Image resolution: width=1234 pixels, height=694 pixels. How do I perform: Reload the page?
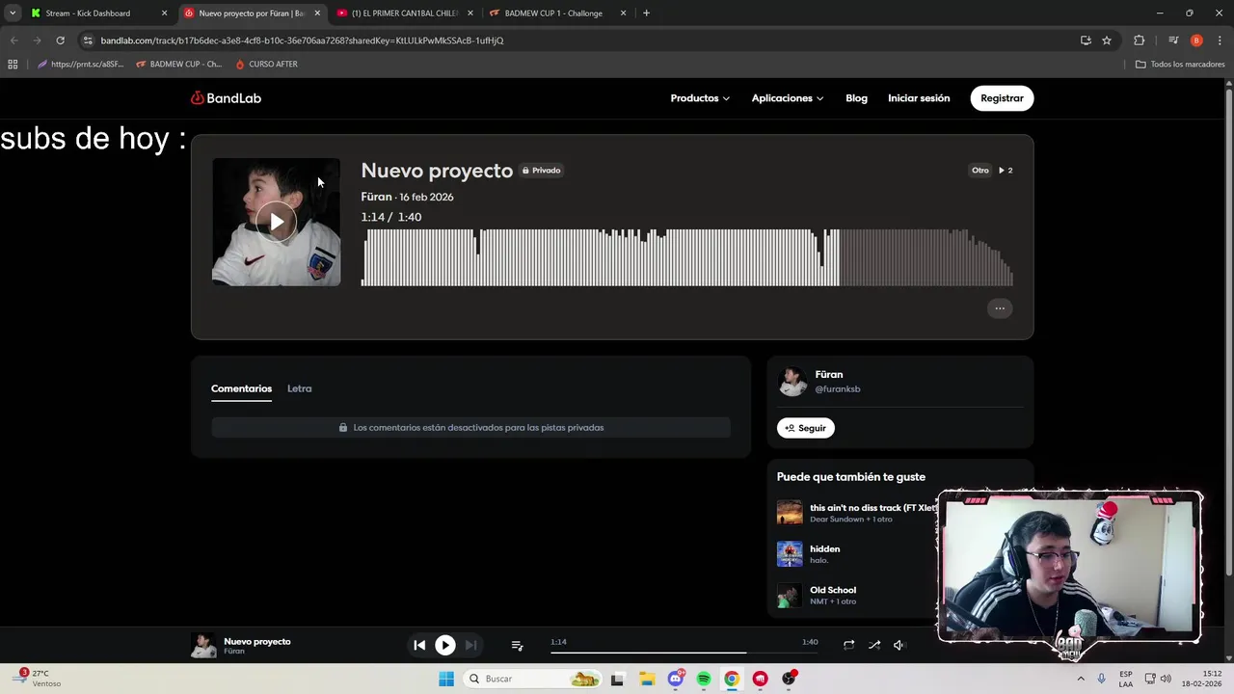[60, 40]
